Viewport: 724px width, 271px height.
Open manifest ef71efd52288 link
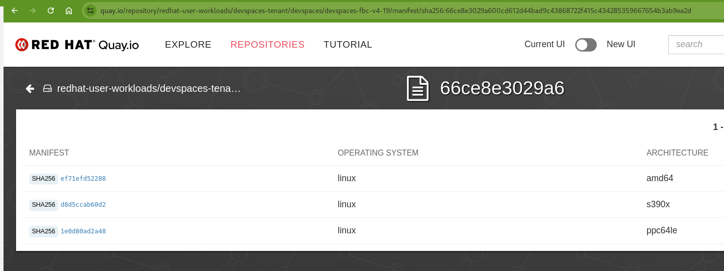83,179
